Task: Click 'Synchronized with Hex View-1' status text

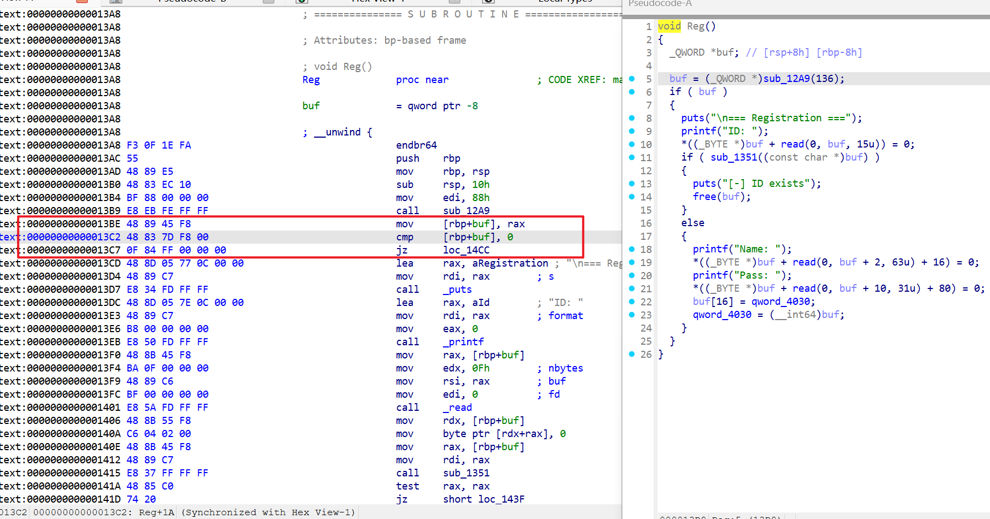Action: coord(268,512)
